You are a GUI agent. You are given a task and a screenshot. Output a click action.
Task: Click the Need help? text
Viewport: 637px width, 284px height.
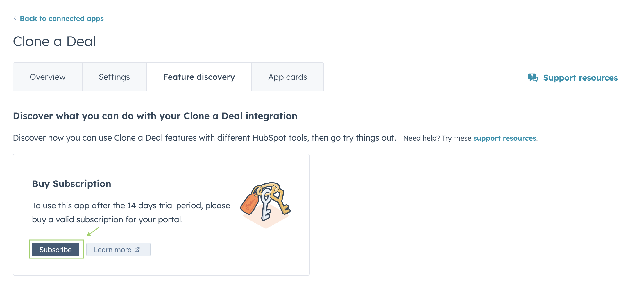[421, 138]
